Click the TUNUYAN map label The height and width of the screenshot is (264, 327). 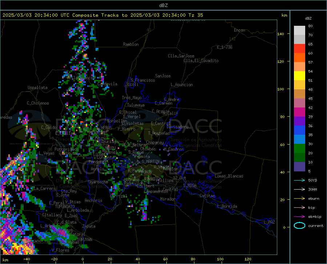point(84,240)
